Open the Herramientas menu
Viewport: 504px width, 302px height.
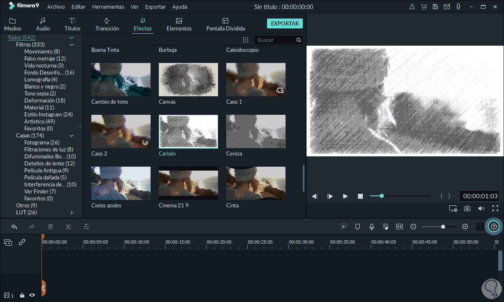[108, 7]
